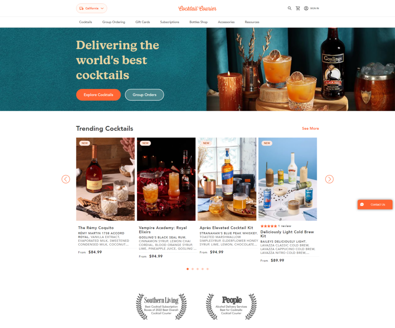Click the Explore Cocktails button

click(x=98, y=95)
